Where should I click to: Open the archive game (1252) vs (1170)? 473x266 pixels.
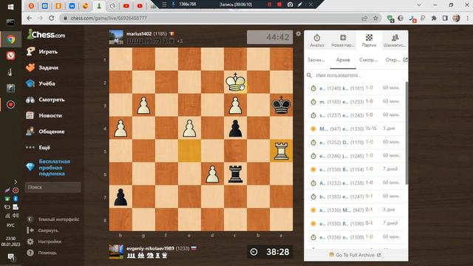click(355, 142)
